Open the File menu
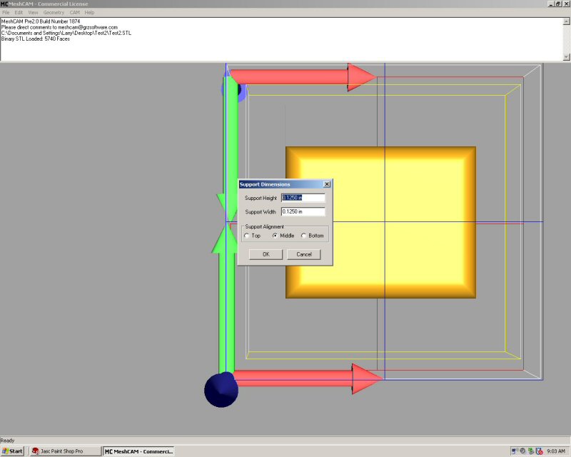Screen dimensions: 571x457 tap(6, 13)
